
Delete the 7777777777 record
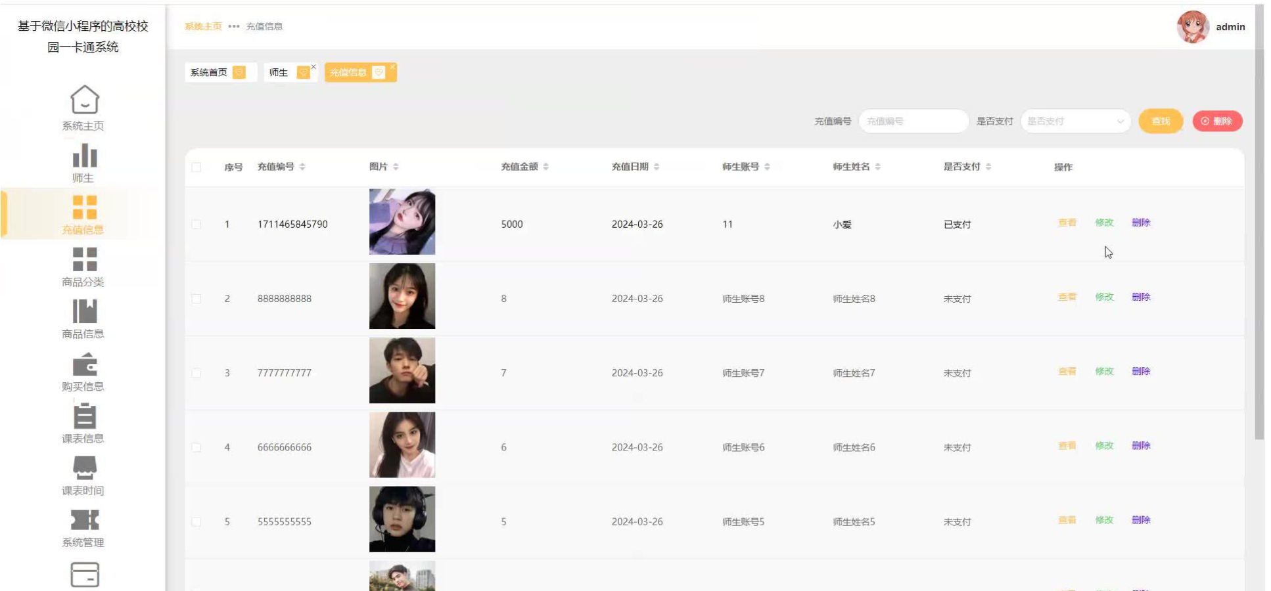(x=1141, y=371)
